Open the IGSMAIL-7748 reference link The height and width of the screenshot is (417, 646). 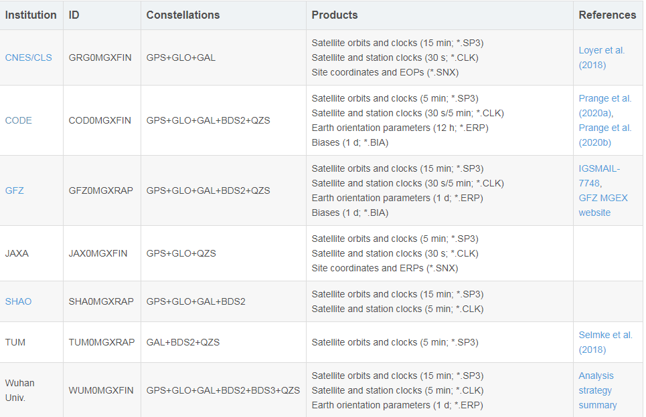pyautogui.click(x=599, y=176)
